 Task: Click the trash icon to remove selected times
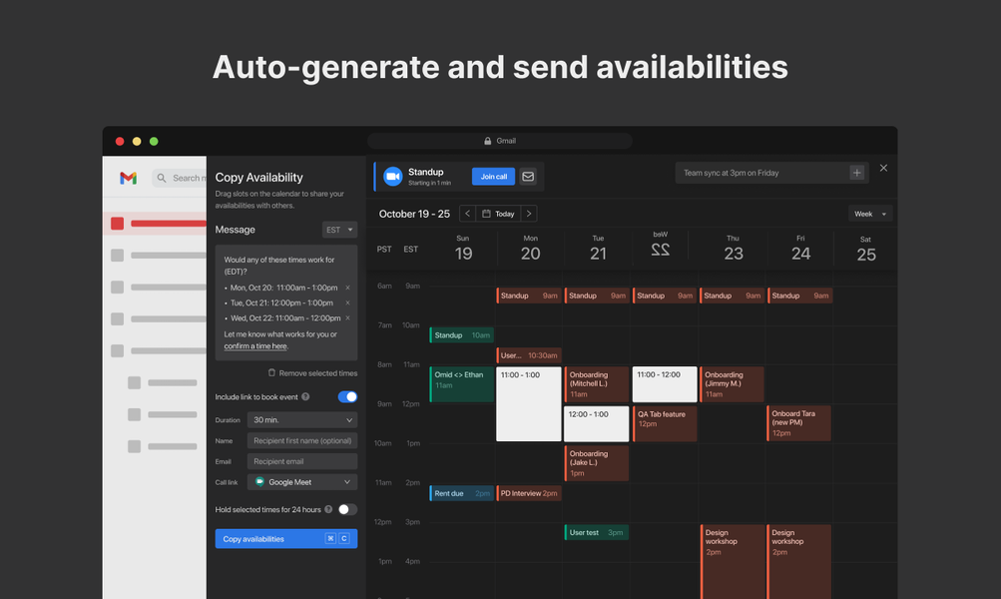[x=271, y=372]
